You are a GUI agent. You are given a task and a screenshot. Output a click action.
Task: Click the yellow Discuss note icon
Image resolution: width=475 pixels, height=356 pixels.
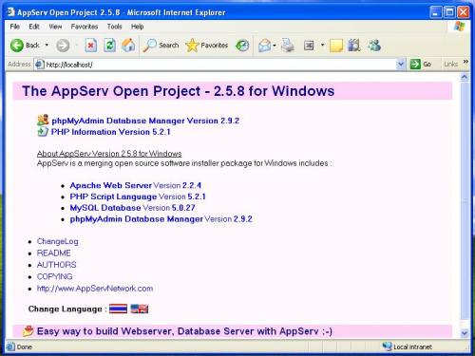tap(336, 46)
